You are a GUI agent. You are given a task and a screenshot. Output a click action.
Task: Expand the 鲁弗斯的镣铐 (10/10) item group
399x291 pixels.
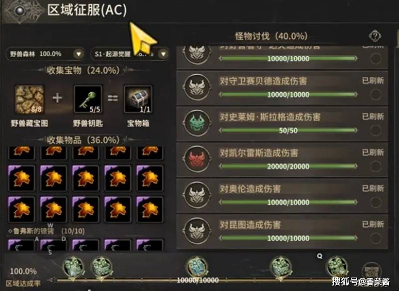click(x=46, y=231)
